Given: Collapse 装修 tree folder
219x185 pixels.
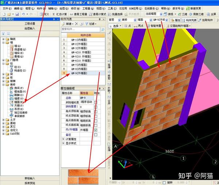Looking at the screenshot, I should click(x=3, y=85).
